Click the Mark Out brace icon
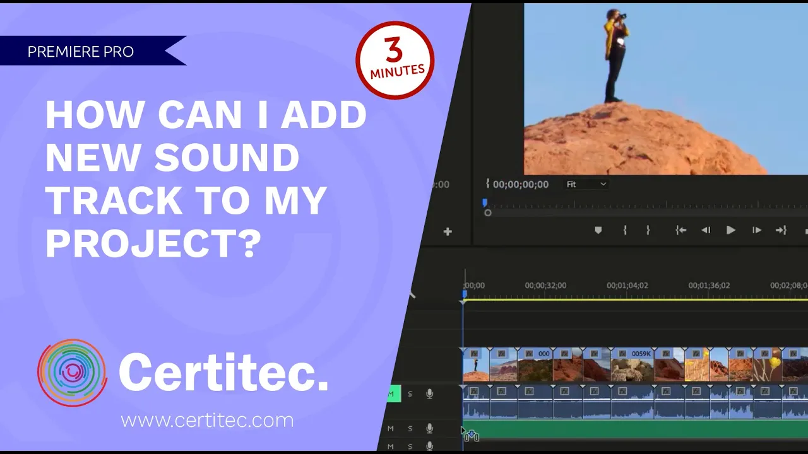Viewport: 808px width, 454px height. [648, 231]
